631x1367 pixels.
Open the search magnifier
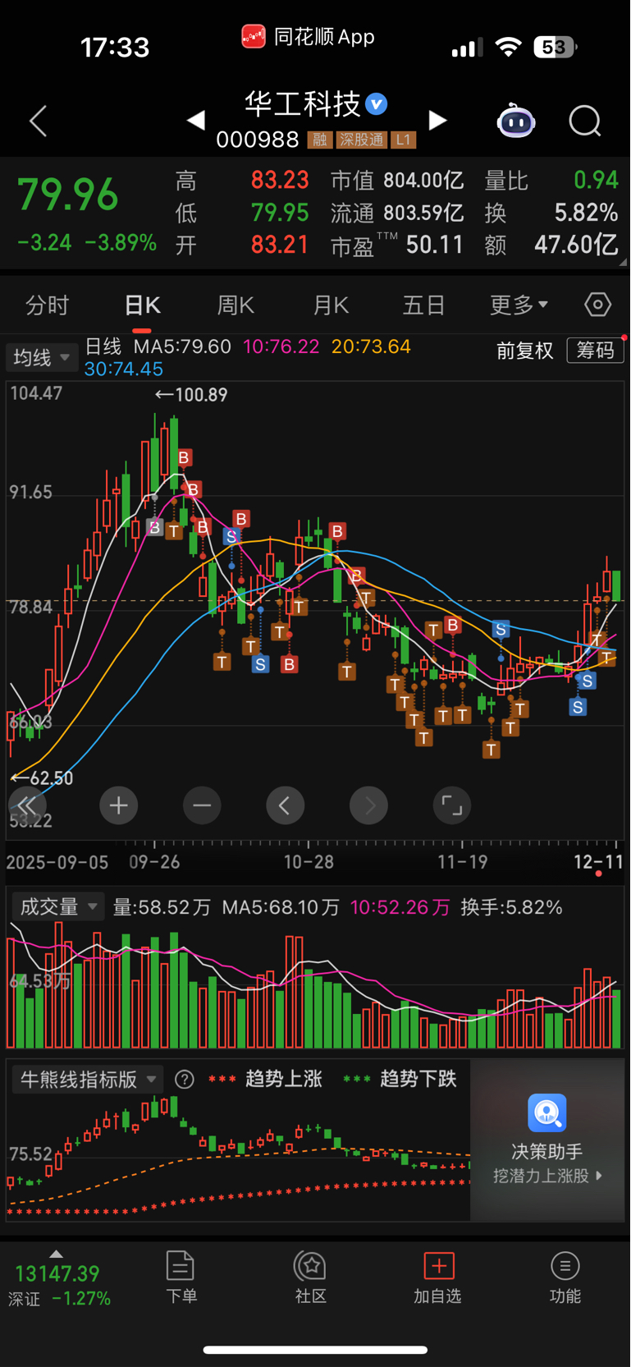click(585, 122)
